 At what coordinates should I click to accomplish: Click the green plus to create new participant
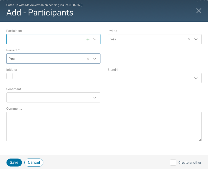click(x=88, y=39)
